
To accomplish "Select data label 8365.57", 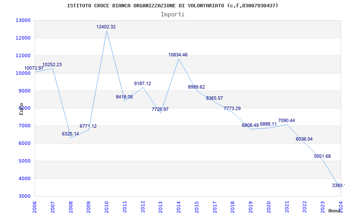I will tap(214, 98).
